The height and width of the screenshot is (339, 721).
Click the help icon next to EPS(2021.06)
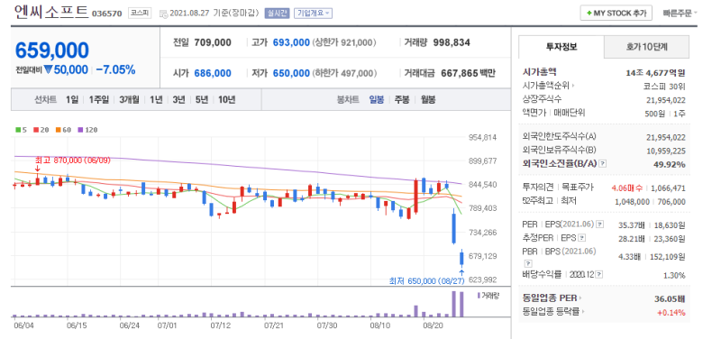[x=600, y=224]
